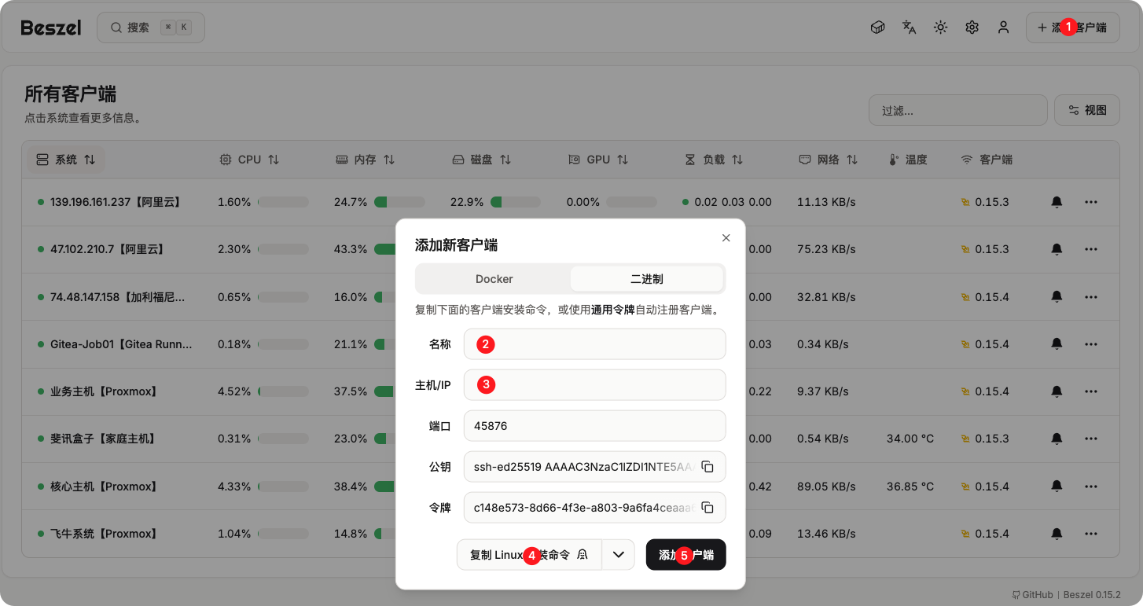Click the black 添加客户端 submit button
This screenshot has width=1143, height=606.
685,555
